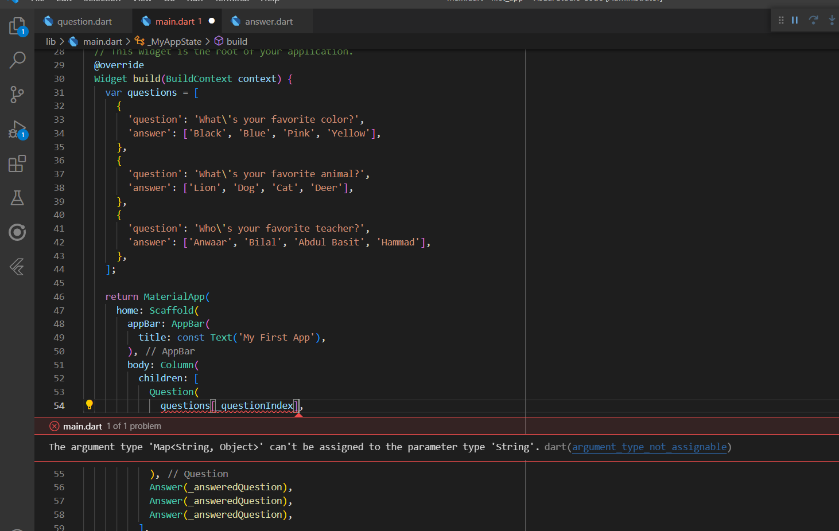Viewport: 839px width, 531px height.
Task: Click the 'appBar: AppBar(' line
Action: pos(169,323)
